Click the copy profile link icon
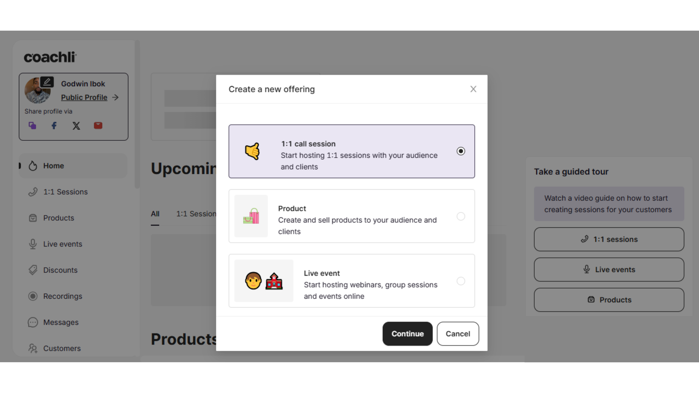 pyautogui.click(x=33, y=126)
